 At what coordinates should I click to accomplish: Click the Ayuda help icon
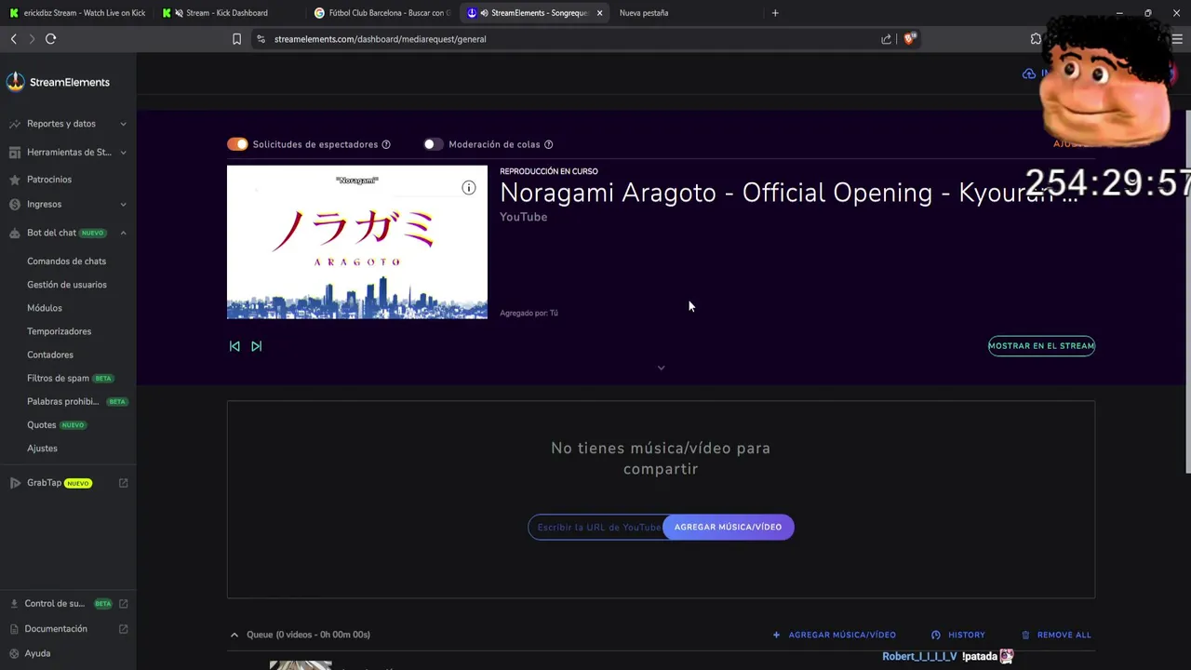pyautogui.click(x=14, y=653)
